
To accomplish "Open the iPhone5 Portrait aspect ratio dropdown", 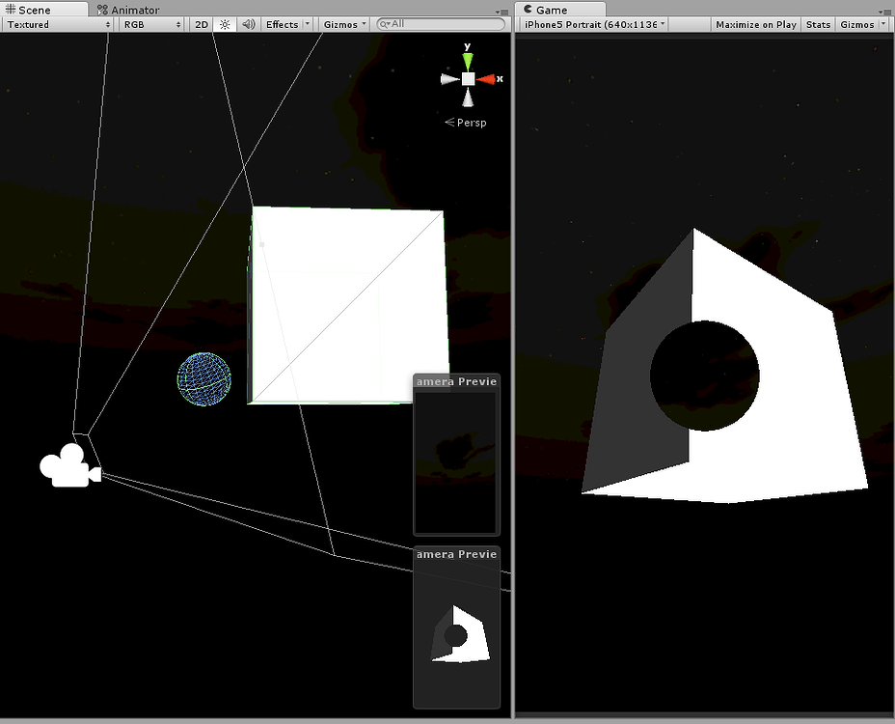I will [591, 24].
